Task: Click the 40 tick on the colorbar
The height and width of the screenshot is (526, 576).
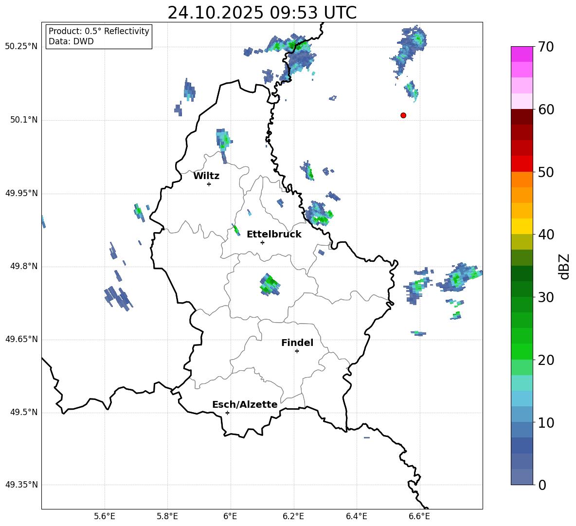Action: click(546, 235)
